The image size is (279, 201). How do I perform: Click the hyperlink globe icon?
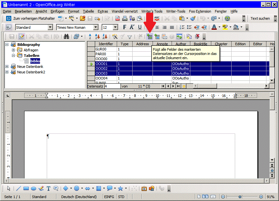227,18
